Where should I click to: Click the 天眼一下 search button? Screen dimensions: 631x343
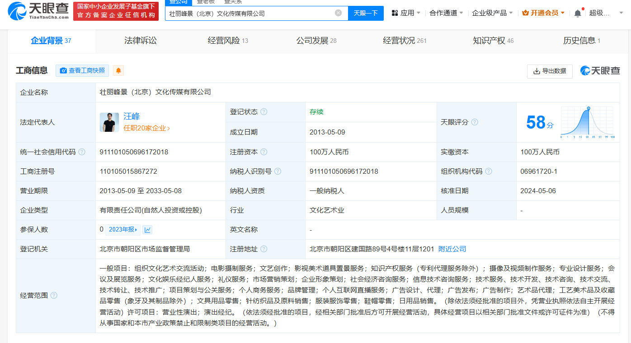366,13
